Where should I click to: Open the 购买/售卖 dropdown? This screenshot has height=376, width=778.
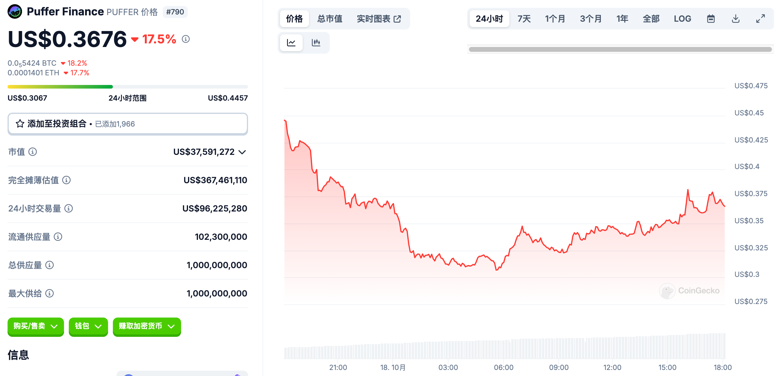pos(36,326)
